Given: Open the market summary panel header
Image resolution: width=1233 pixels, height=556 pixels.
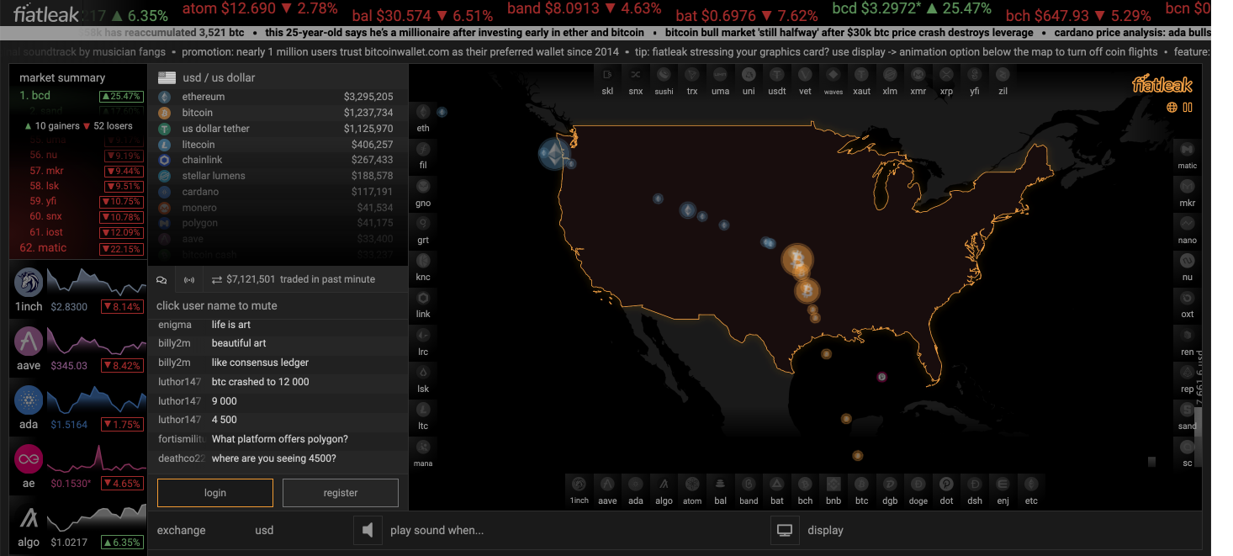Looking at the screenshot, I should click(x=62, y=77).
